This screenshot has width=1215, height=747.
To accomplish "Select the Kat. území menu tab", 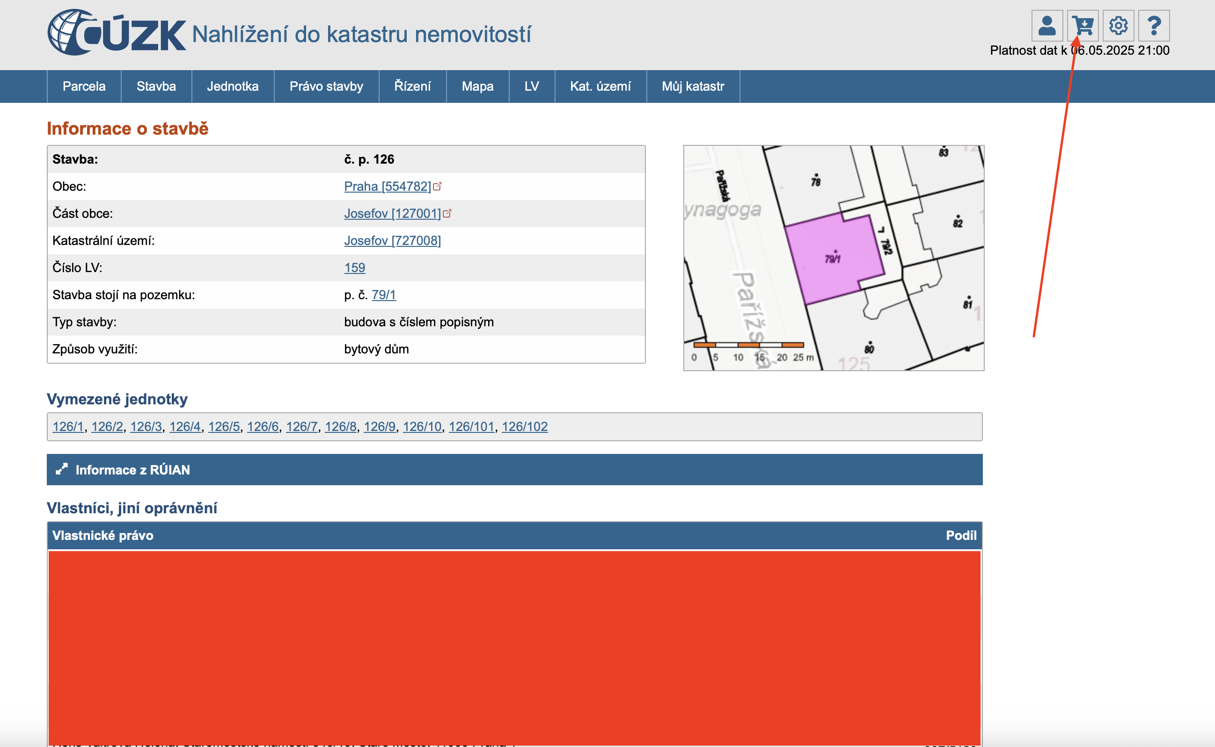I will pos(600,86).
